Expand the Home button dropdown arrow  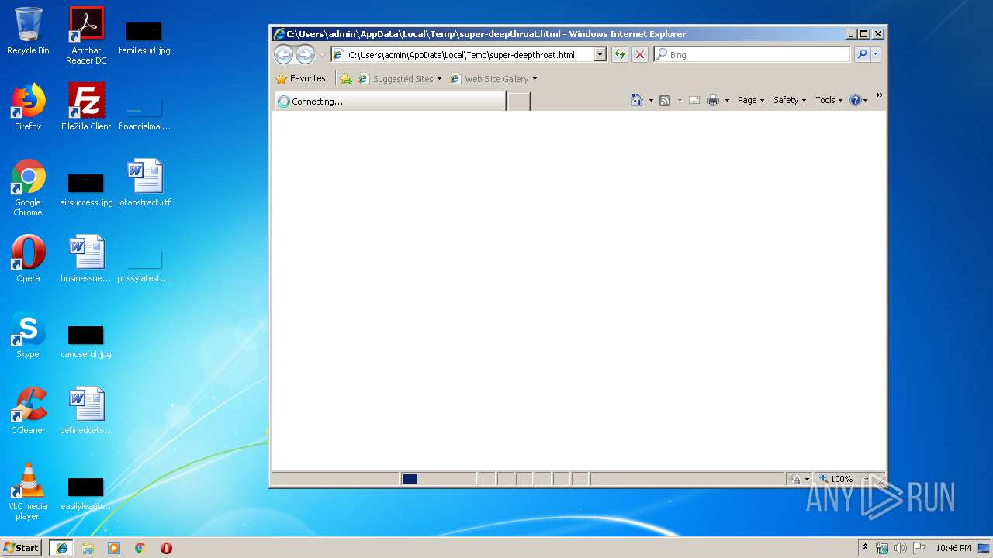651,101
